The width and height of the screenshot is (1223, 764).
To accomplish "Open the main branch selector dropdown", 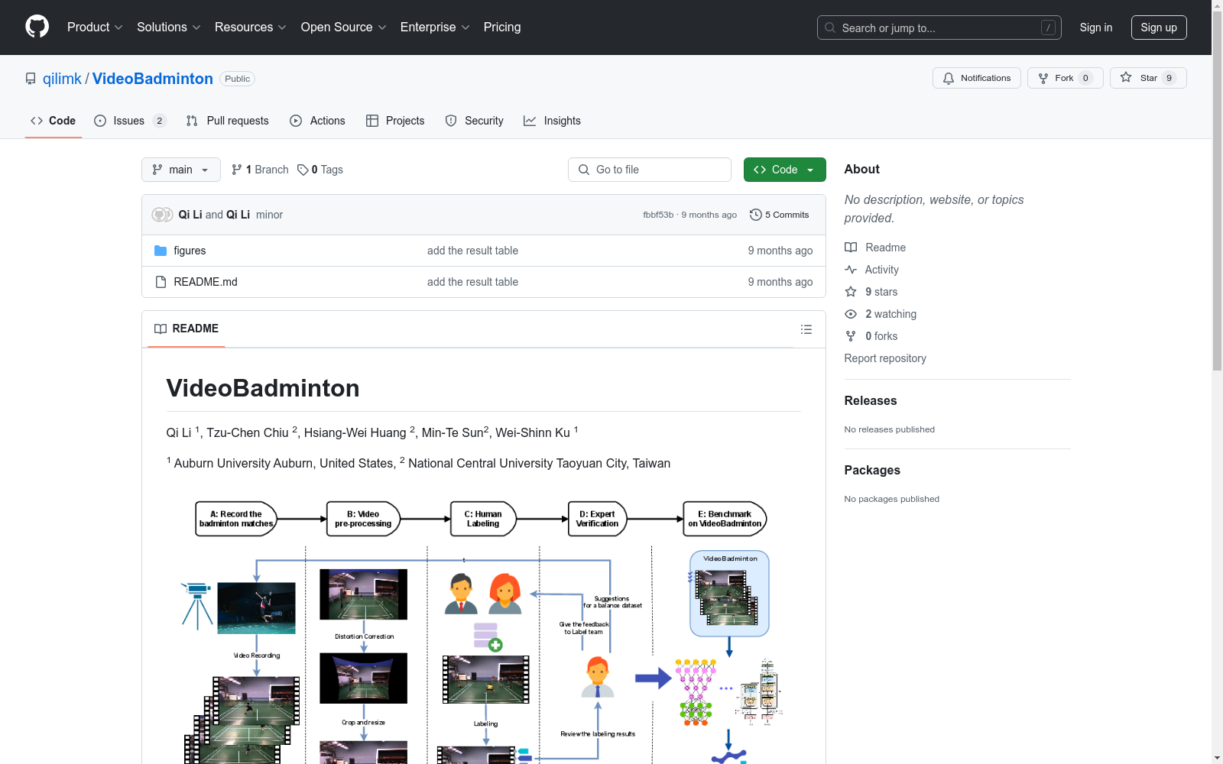I will coord(181,170).
